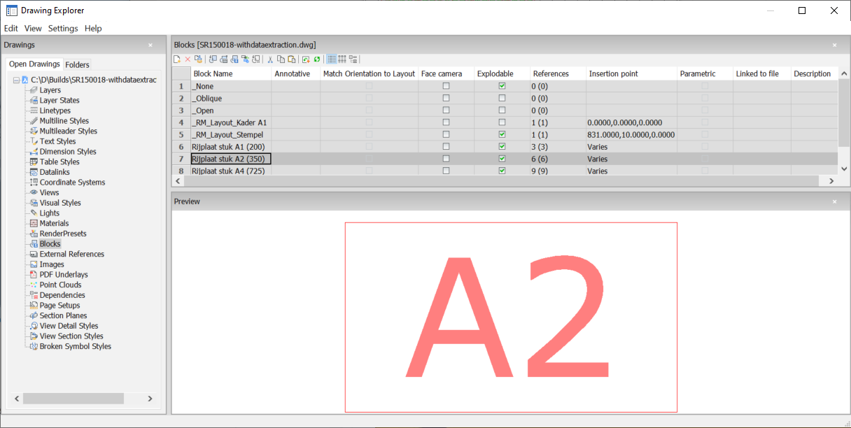The width and height of the screenshot is (851, 428).
Task: Click the green Regenerate arrows icon
Action: (x=317, y=59)
